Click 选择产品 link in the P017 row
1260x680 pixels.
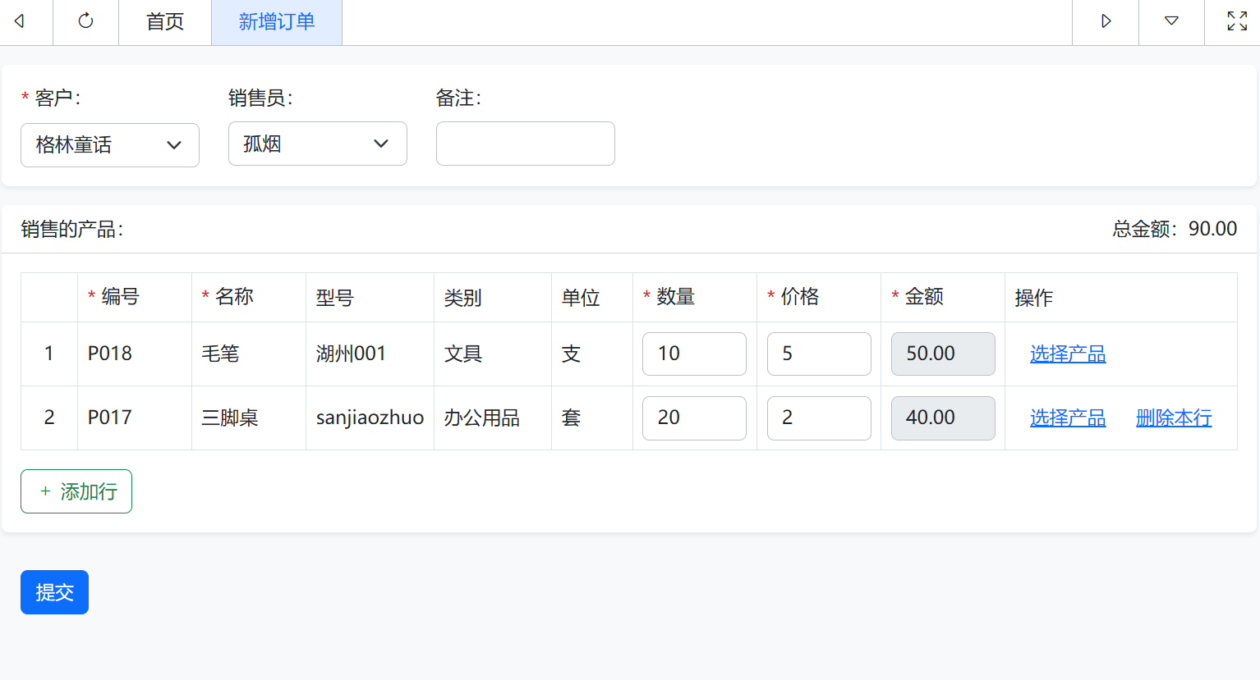pos(1068,418)
